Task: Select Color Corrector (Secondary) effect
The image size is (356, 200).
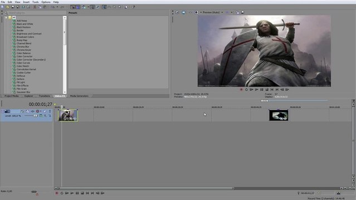Action: click(31, 59)
